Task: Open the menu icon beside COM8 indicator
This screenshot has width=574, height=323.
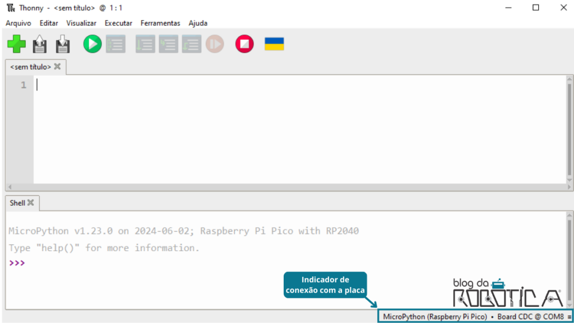Action: (x=570, y=316)
